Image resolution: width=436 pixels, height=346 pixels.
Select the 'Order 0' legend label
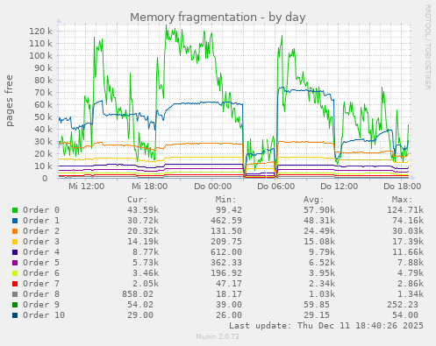(x=41, y=210)
